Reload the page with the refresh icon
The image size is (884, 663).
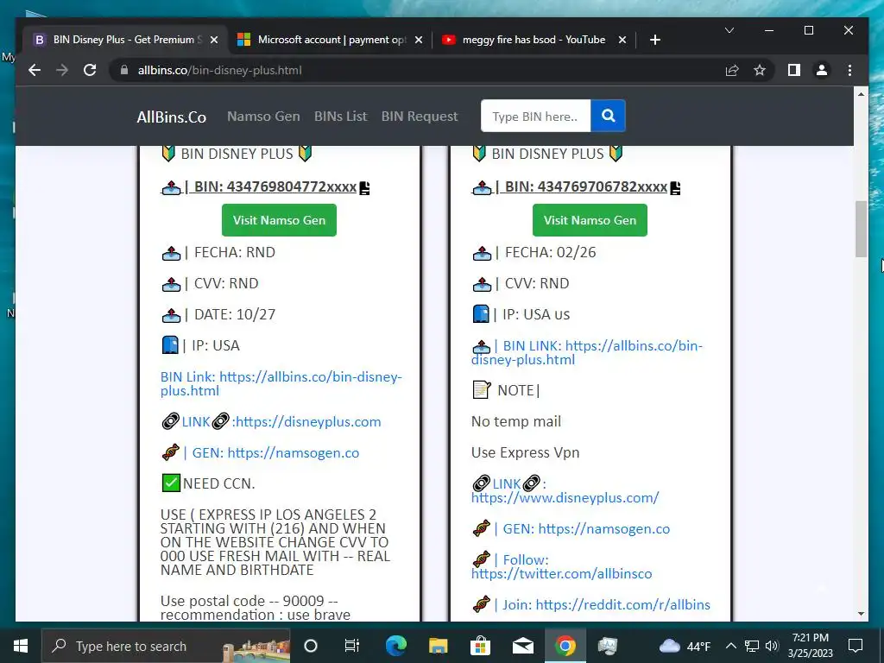point(90,70)
